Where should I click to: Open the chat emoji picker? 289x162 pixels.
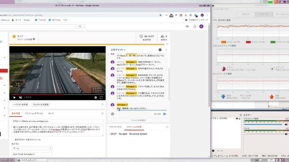click(x=112, y=114)
